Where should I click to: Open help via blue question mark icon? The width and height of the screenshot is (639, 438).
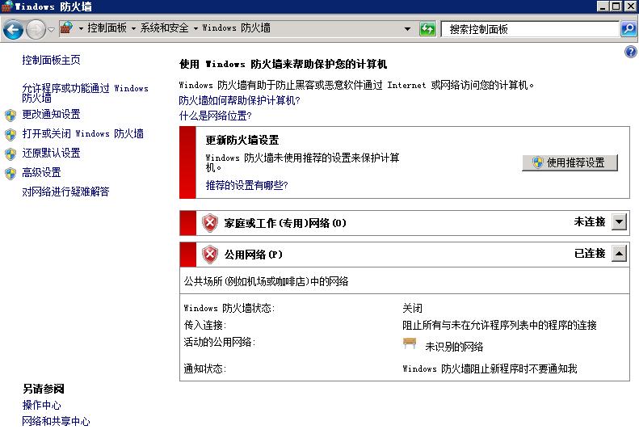click(x=631, y=52)
